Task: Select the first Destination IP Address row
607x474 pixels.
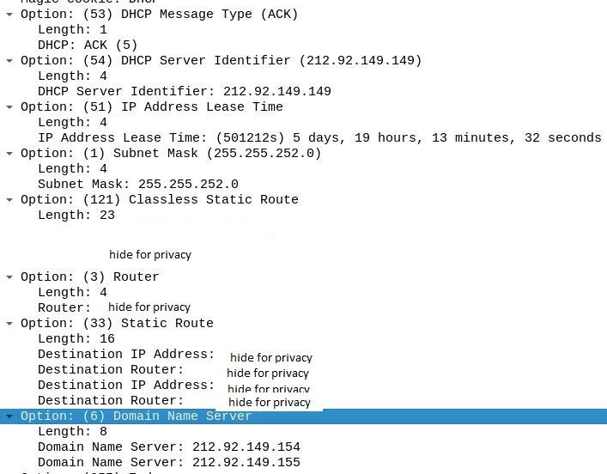Action: tap(125, 354)
